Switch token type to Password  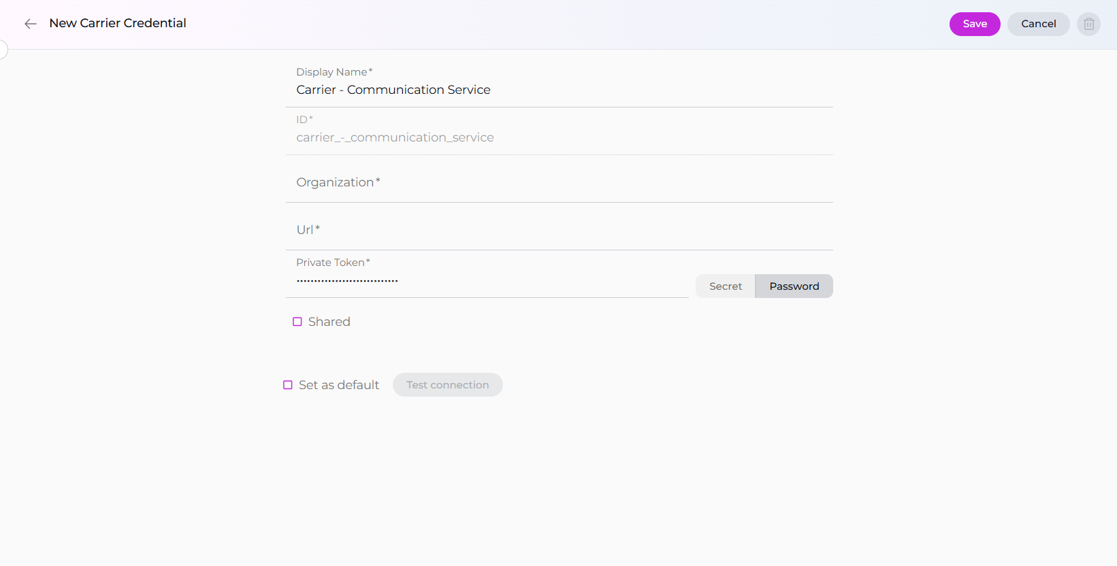point(794,286)
